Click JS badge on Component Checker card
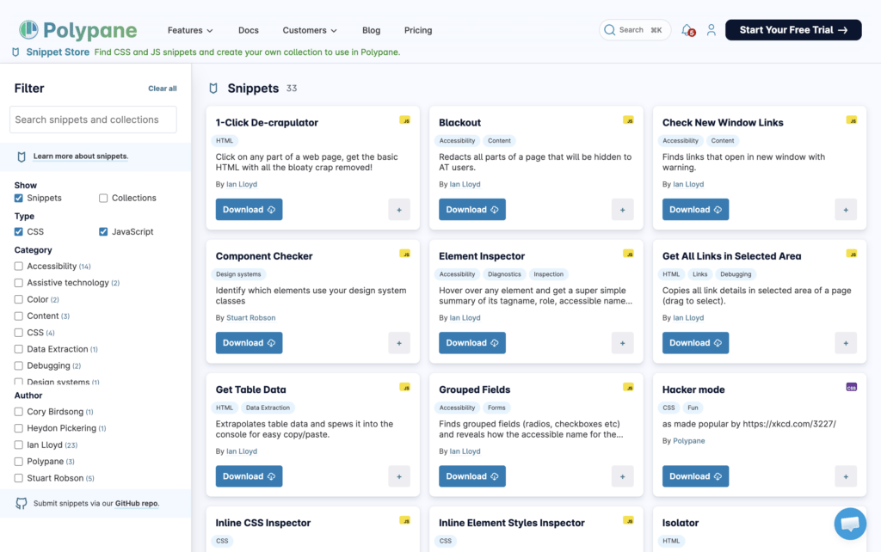The width and height of the screenshot is (881, 552). pyautogui.click(x=404, y=254)
